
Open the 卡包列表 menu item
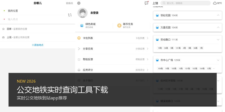[113, 38]
